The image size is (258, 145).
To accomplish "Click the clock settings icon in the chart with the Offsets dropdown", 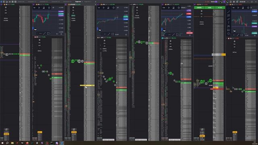I will 179,8.
